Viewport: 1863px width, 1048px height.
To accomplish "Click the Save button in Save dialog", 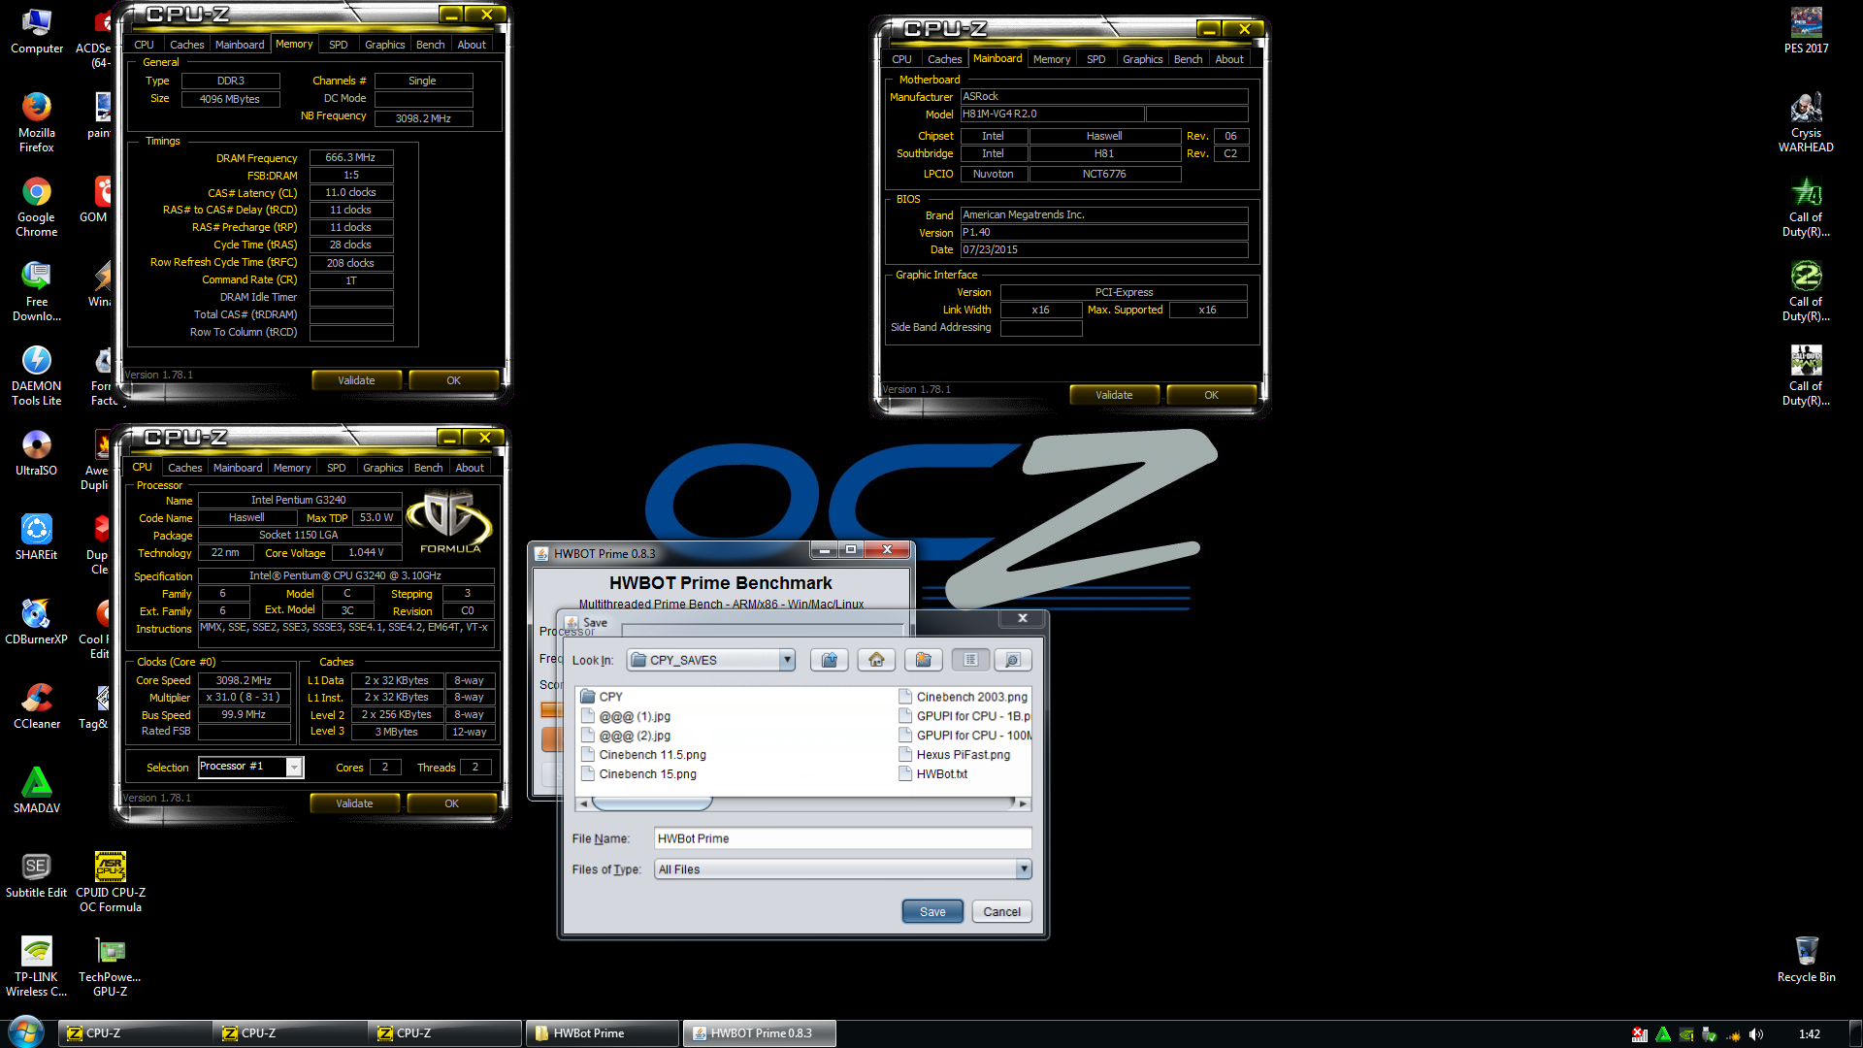I will [x=932, y=911].
